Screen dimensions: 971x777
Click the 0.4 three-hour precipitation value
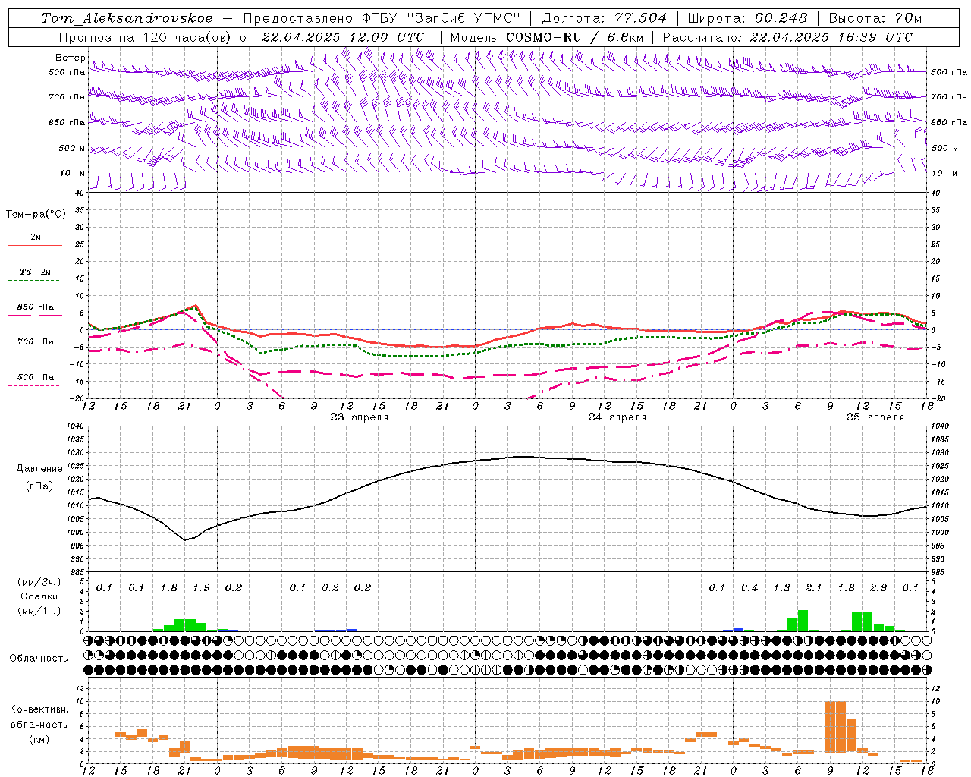coord(749,588)
